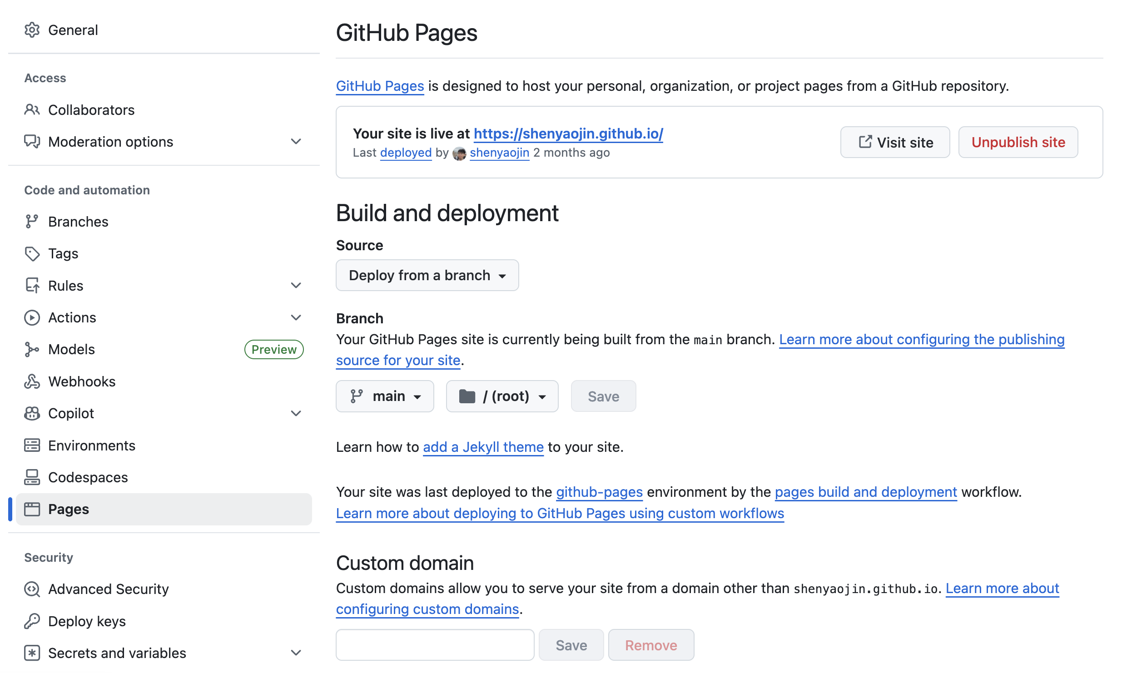
Task: Click the Models icon next to Preview badge
Action: 32,349
